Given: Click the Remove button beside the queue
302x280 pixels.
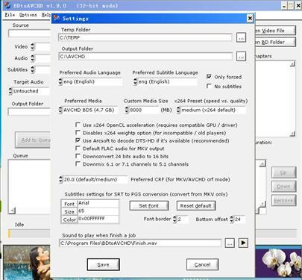Looking at the screenshot, I should [x=283, y=200].
